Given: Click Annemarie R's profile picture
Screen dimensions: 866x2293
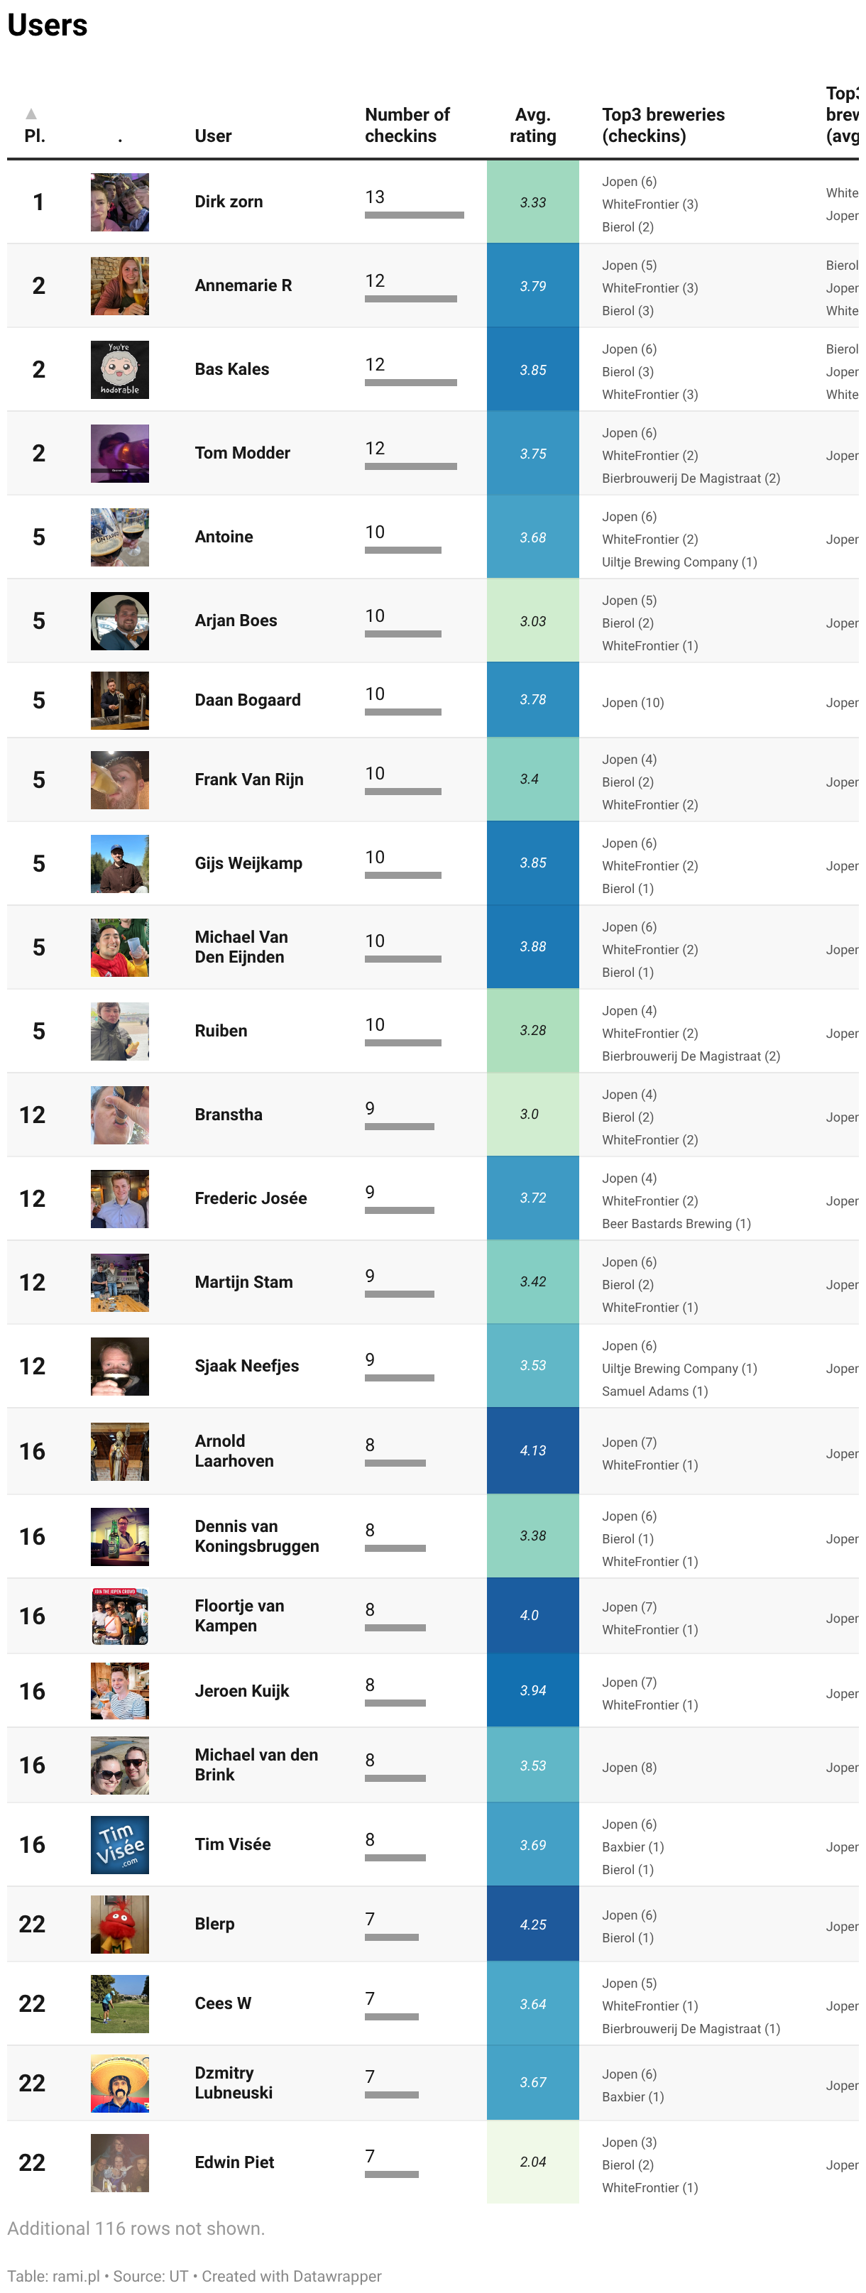Looking at the screenshot, I should (x=119, y=285).
